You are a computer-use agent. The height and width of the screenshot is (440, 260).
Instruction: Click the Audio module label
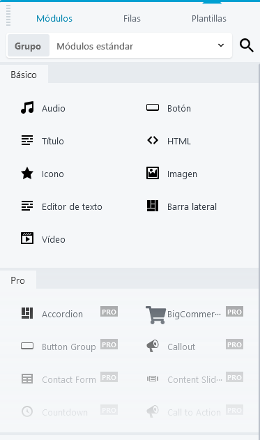(54, 108)
